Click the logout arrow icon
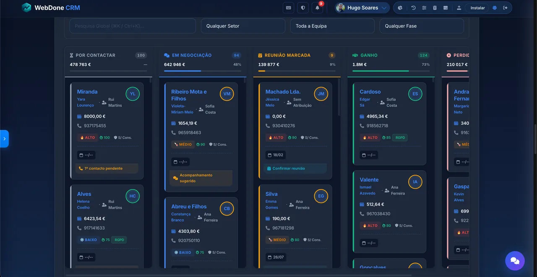This screenshot has height=277, width=537. tap(505, 8)
